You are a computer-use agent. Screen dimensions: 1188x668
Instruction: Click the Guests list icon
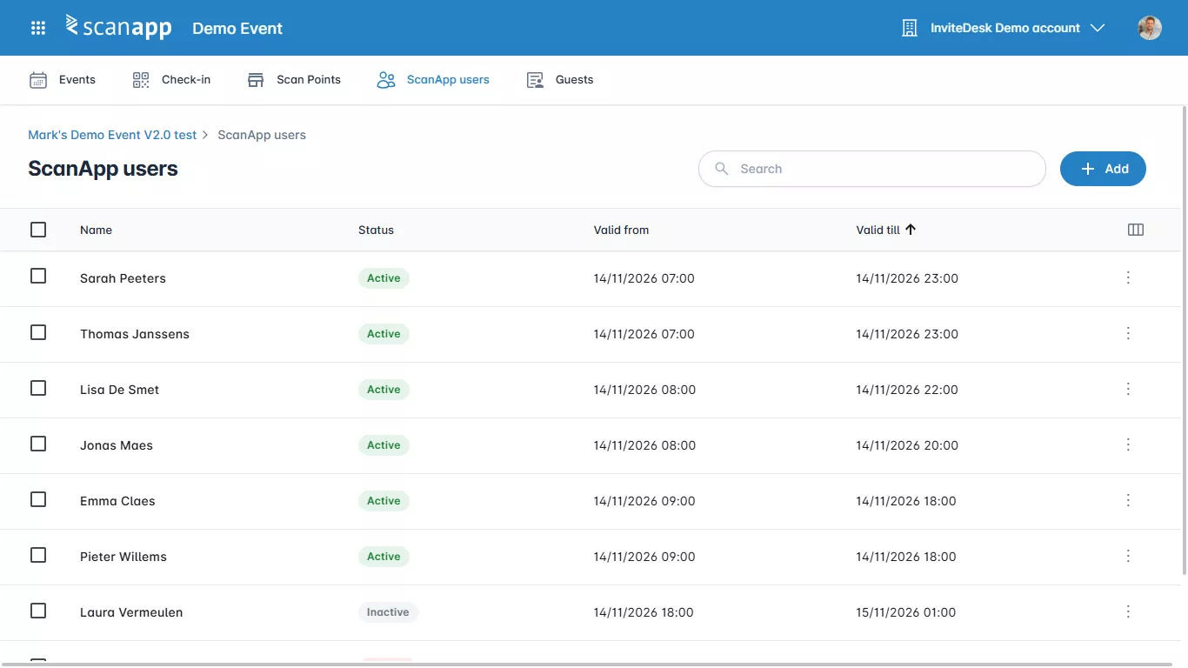click(535, 80)
